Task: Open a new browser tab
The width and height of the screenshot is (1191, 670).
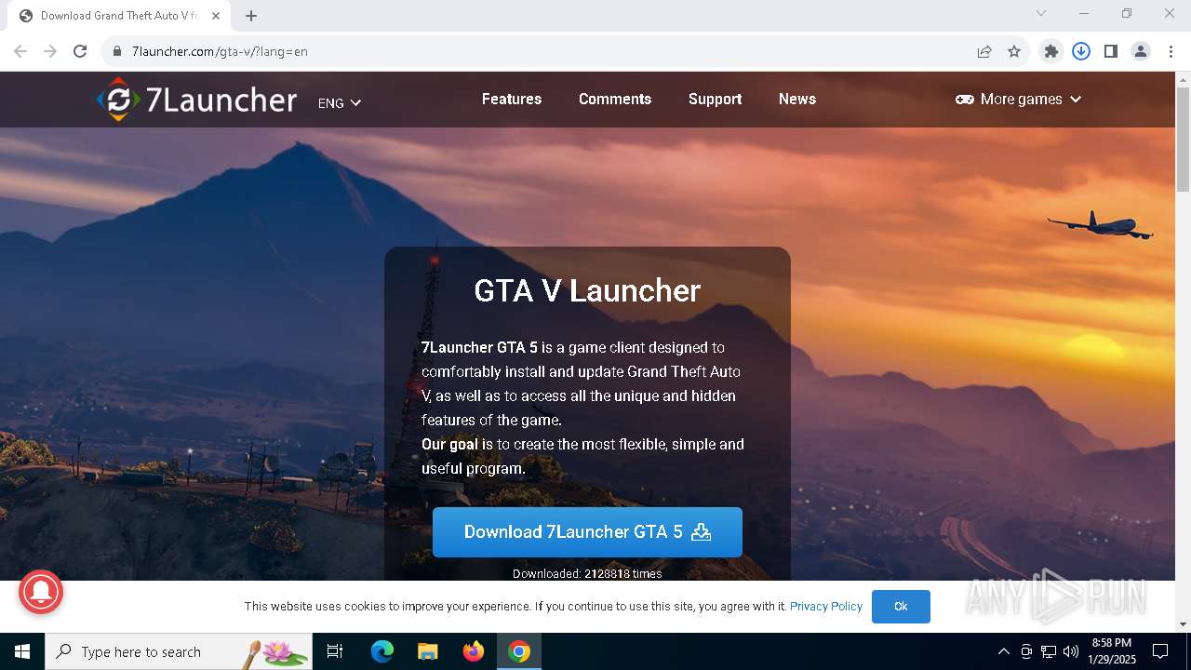Action: click(x=251, y=16)
